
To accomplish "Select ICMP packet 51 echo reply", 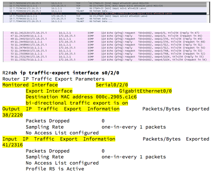I will tap(107, 48).
